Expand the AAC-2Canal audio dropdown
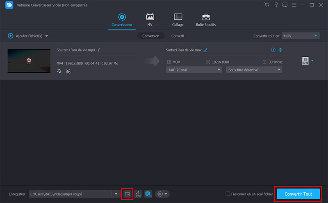328x203 pixels. pyautogui.click(x=194, y=70)
